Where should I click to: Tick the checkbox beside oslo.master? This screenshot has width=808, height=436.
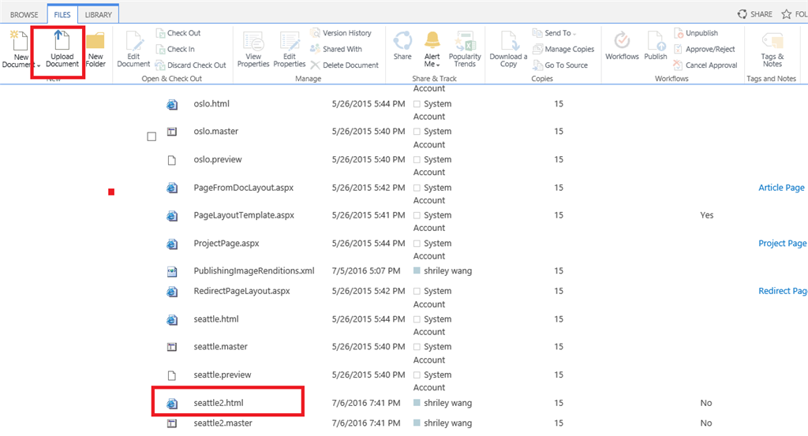[151, 136]
